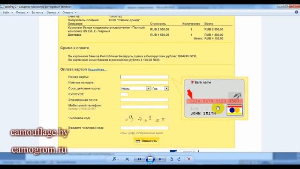
Task: Click the card icon on Оплатить button
Action: click(138, 141)
